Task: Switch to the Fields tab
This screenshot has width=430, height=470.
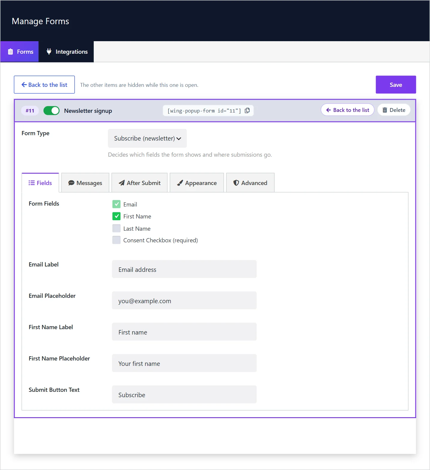Action: 40,183
